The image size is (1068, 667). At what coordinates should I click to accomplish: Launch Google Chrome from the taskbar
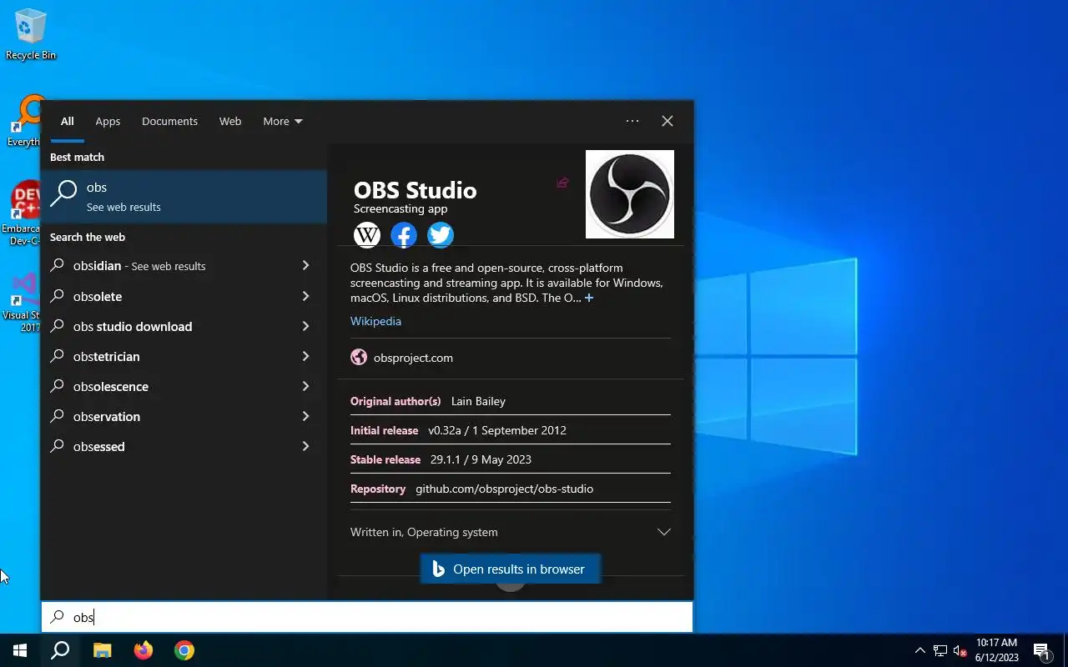click(x=184, y=650)
